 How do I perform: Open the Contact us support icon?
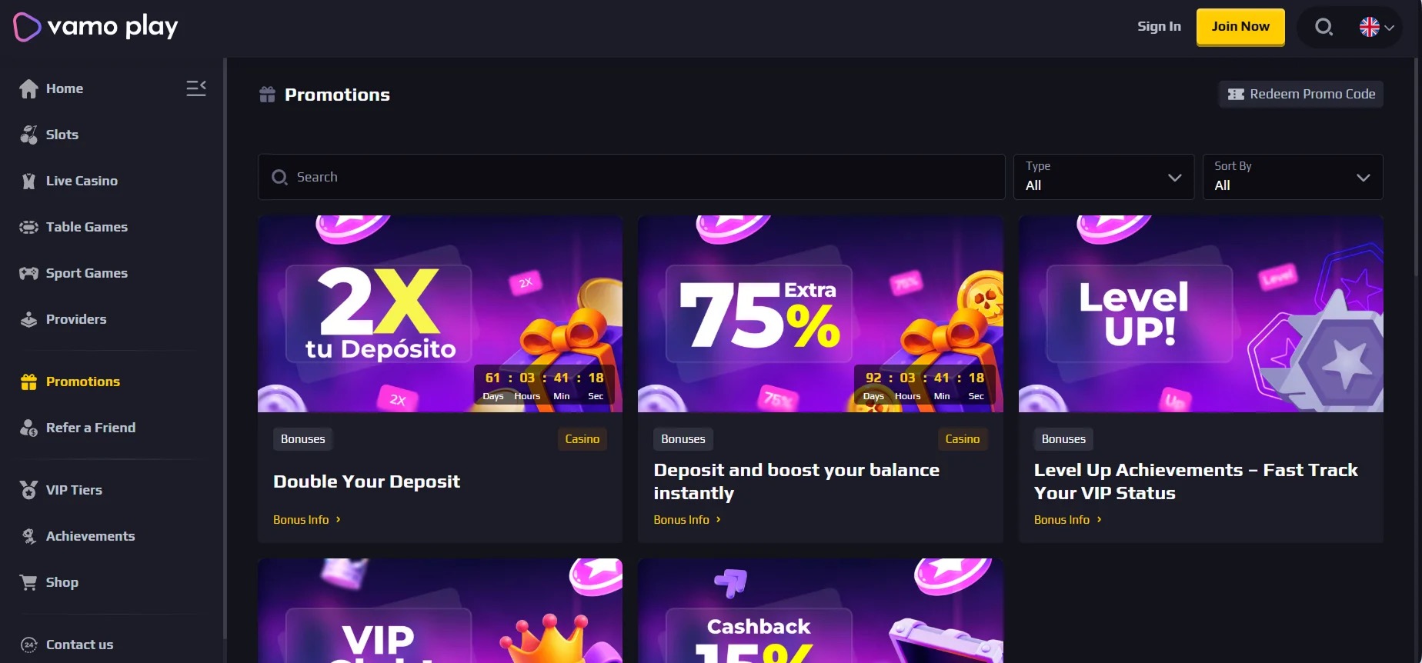tap(29, 645)
